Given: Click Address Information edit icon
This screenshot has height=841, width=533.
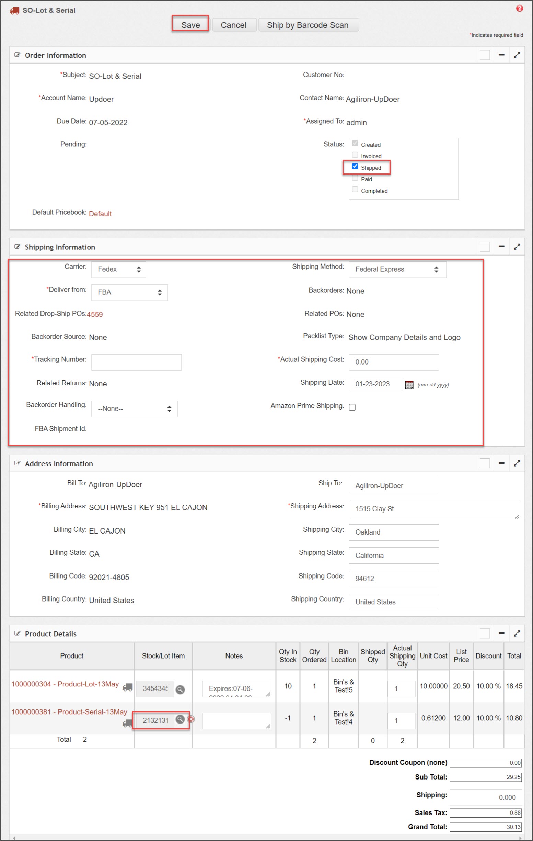Looking at the screenshot, I should (17, 463).
